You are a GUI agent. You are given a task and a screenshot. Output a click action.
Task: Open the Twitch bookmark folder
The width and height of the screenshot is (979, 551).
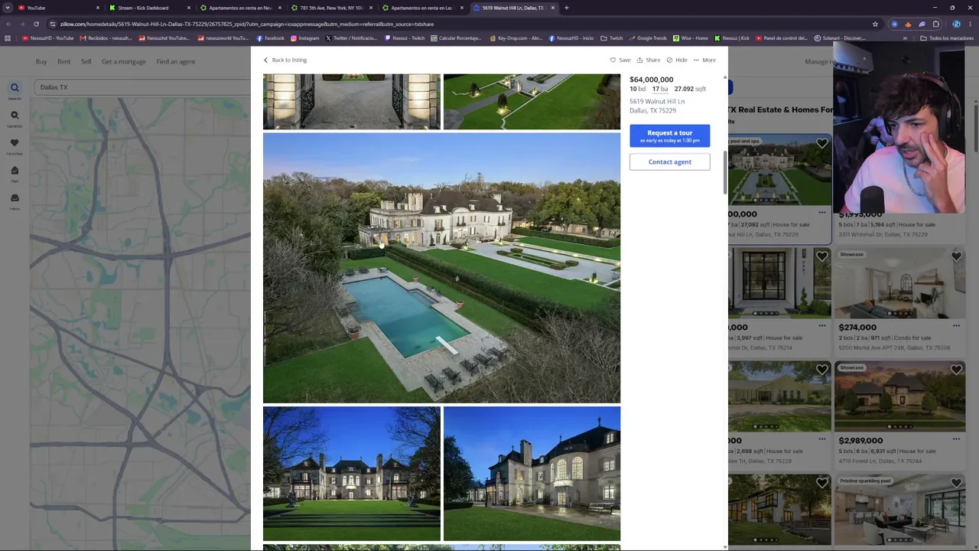[x=612, y=38]
